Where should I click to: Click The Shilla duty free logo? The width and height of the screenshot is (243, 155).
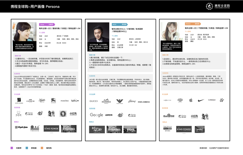click(167, 129)
